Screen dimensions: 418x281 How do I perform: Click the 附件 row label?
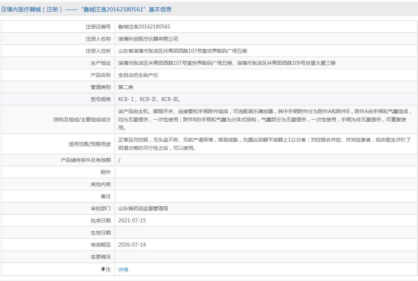tap(106, 172)
